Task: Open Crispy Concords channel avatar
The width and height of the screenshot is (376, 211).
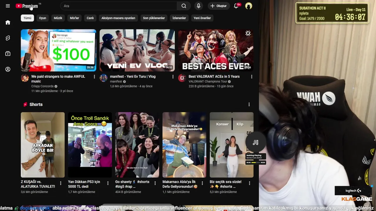Action: 25,78
